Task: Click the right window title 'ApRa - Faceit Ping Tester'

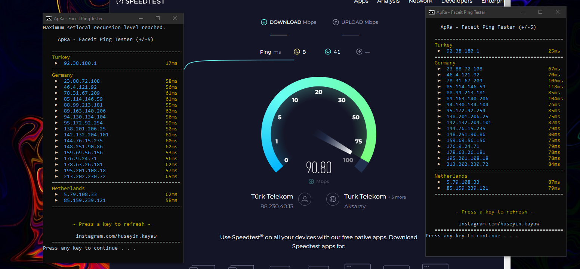Action: tap(461, 12)
